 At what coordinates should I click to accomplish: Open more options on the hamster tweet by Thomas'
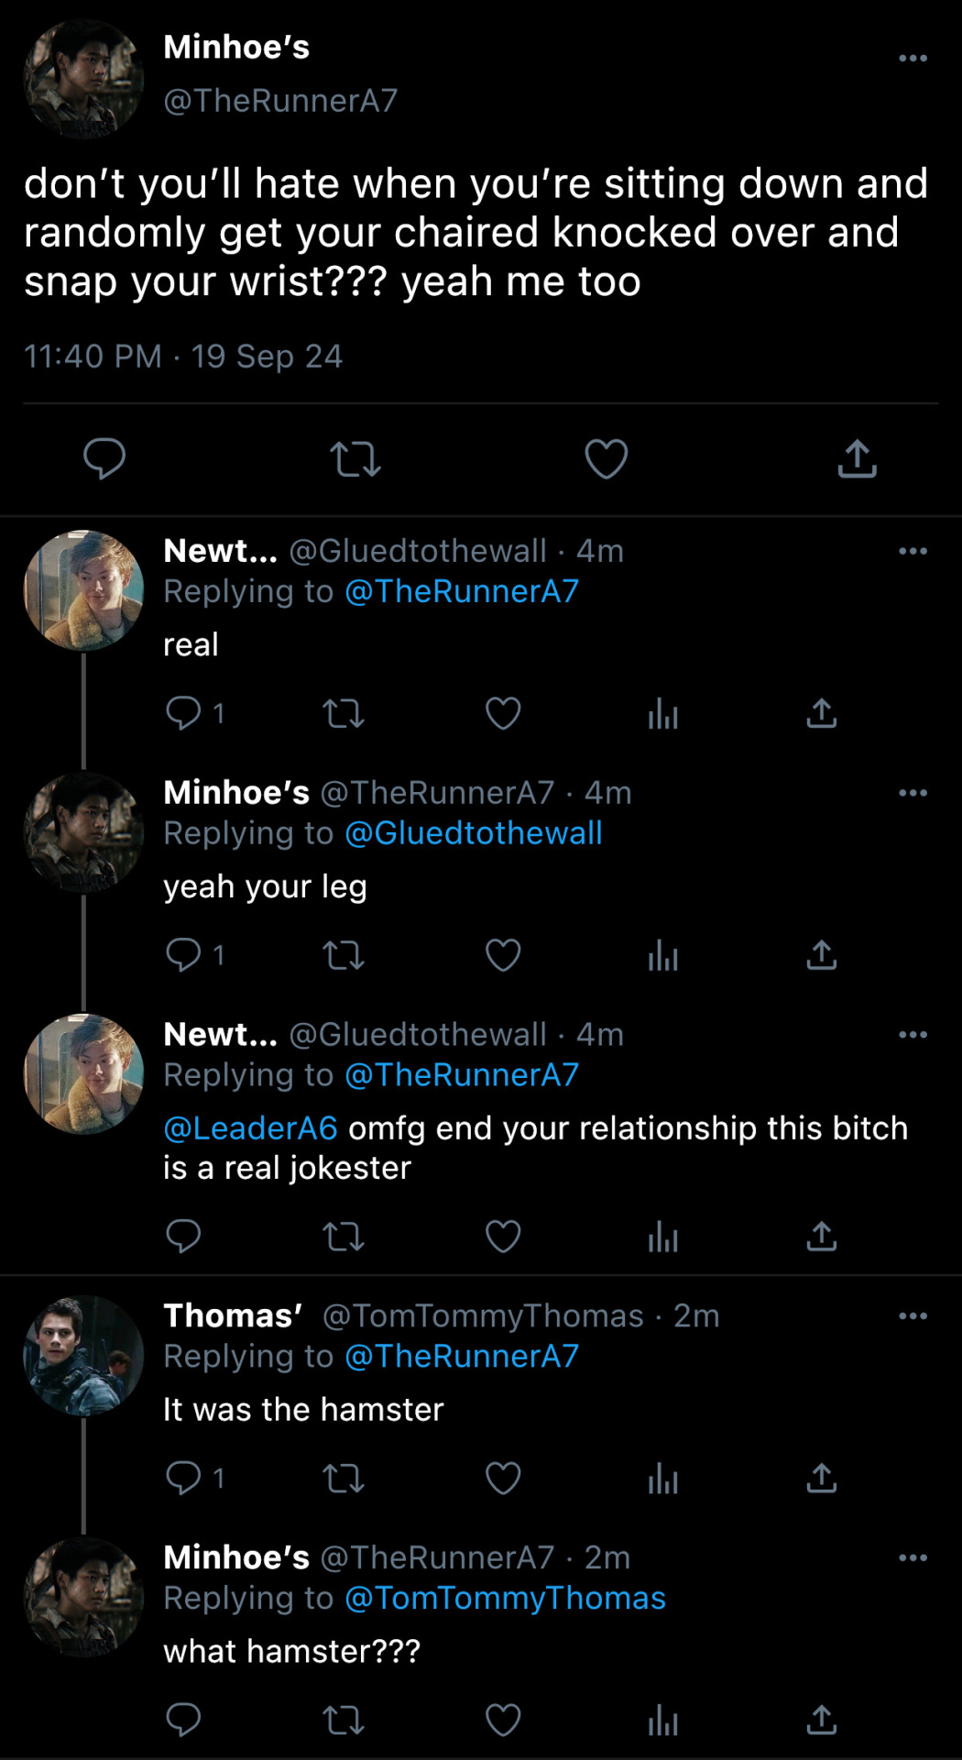[x=913, y=1316]
